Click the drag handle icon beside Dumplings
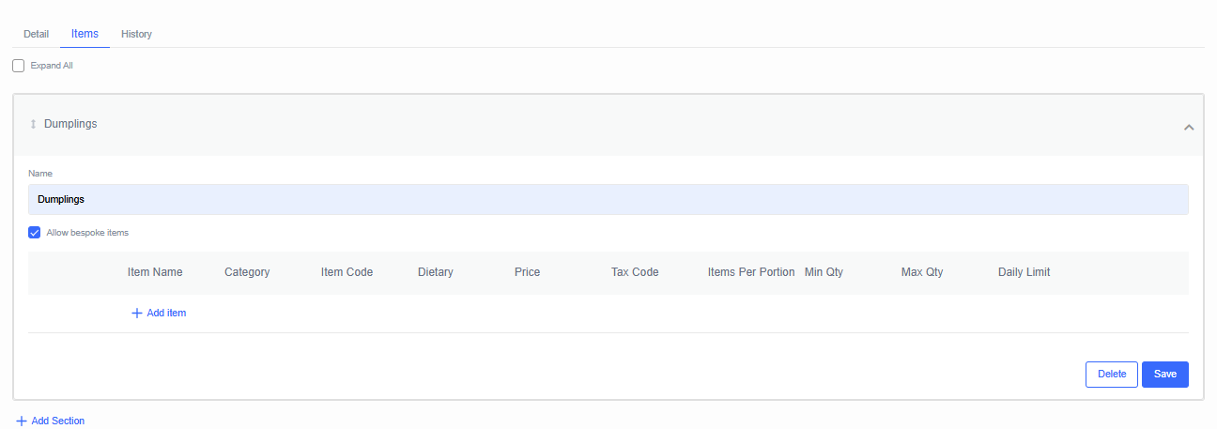 coord(33,124)
